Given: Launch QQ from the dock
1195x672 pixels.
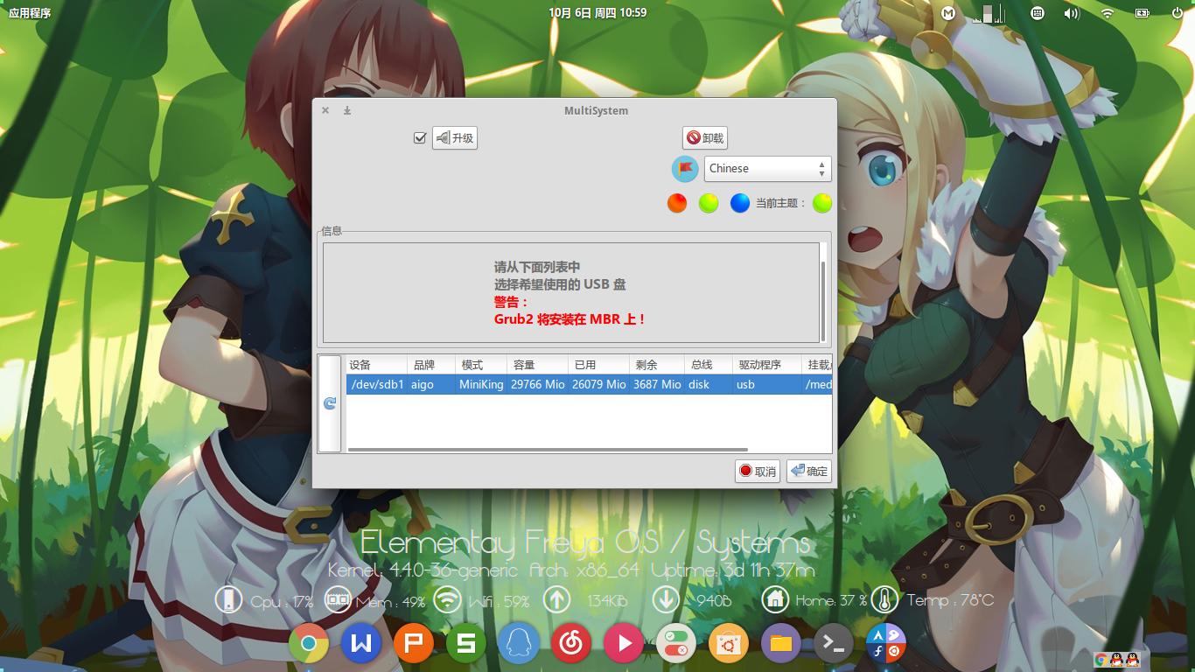Looking at the screenshot, I should [x=518, y=642].
